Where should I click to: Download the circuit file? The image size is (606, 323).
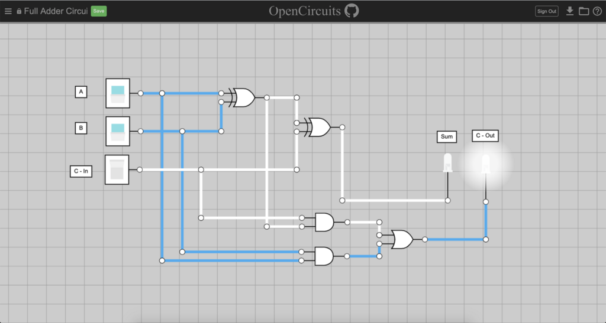570,11
